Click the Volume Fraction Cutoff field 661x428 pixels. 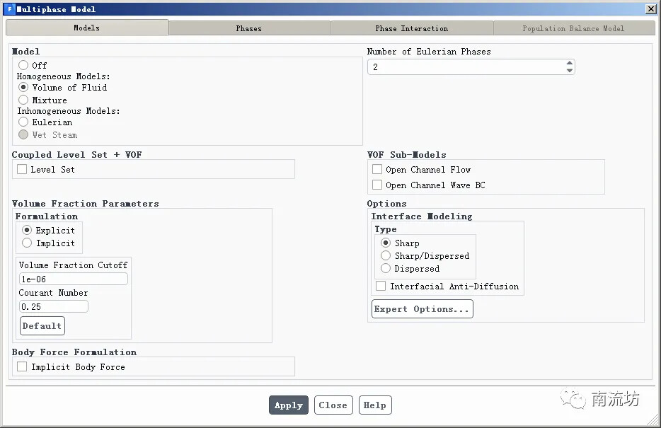[x=73, y=279]
